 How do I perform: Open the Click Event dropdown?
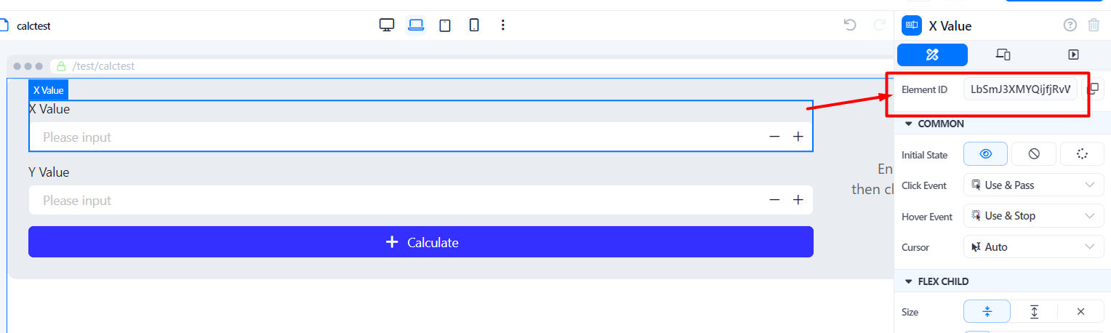pos(1033,185)
